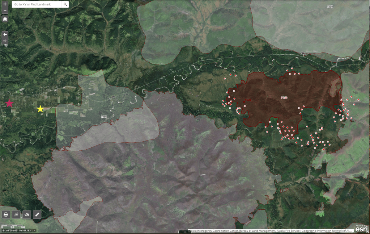
Task: Open the XYZ coordinate conversion tool
Action: (16, 214)
